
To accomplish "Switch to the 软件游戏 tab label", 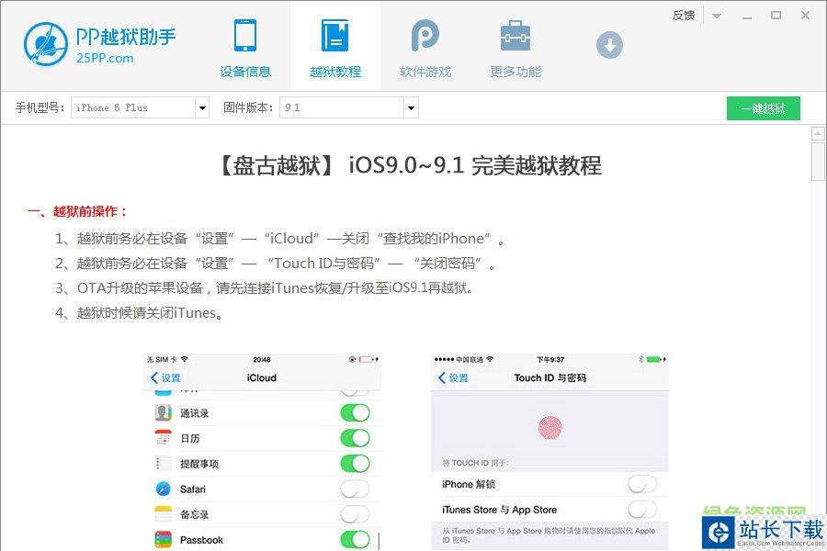I will pyautogui.click(x=425, y=72).
